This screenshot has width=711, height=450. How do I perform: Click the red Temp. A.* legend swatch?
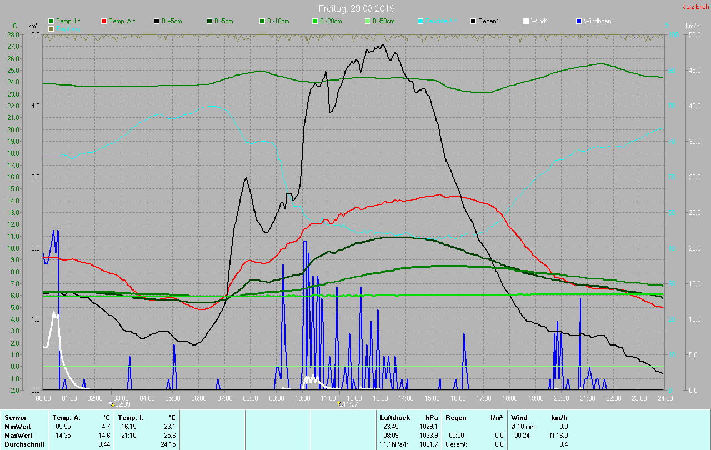point(104,21)
